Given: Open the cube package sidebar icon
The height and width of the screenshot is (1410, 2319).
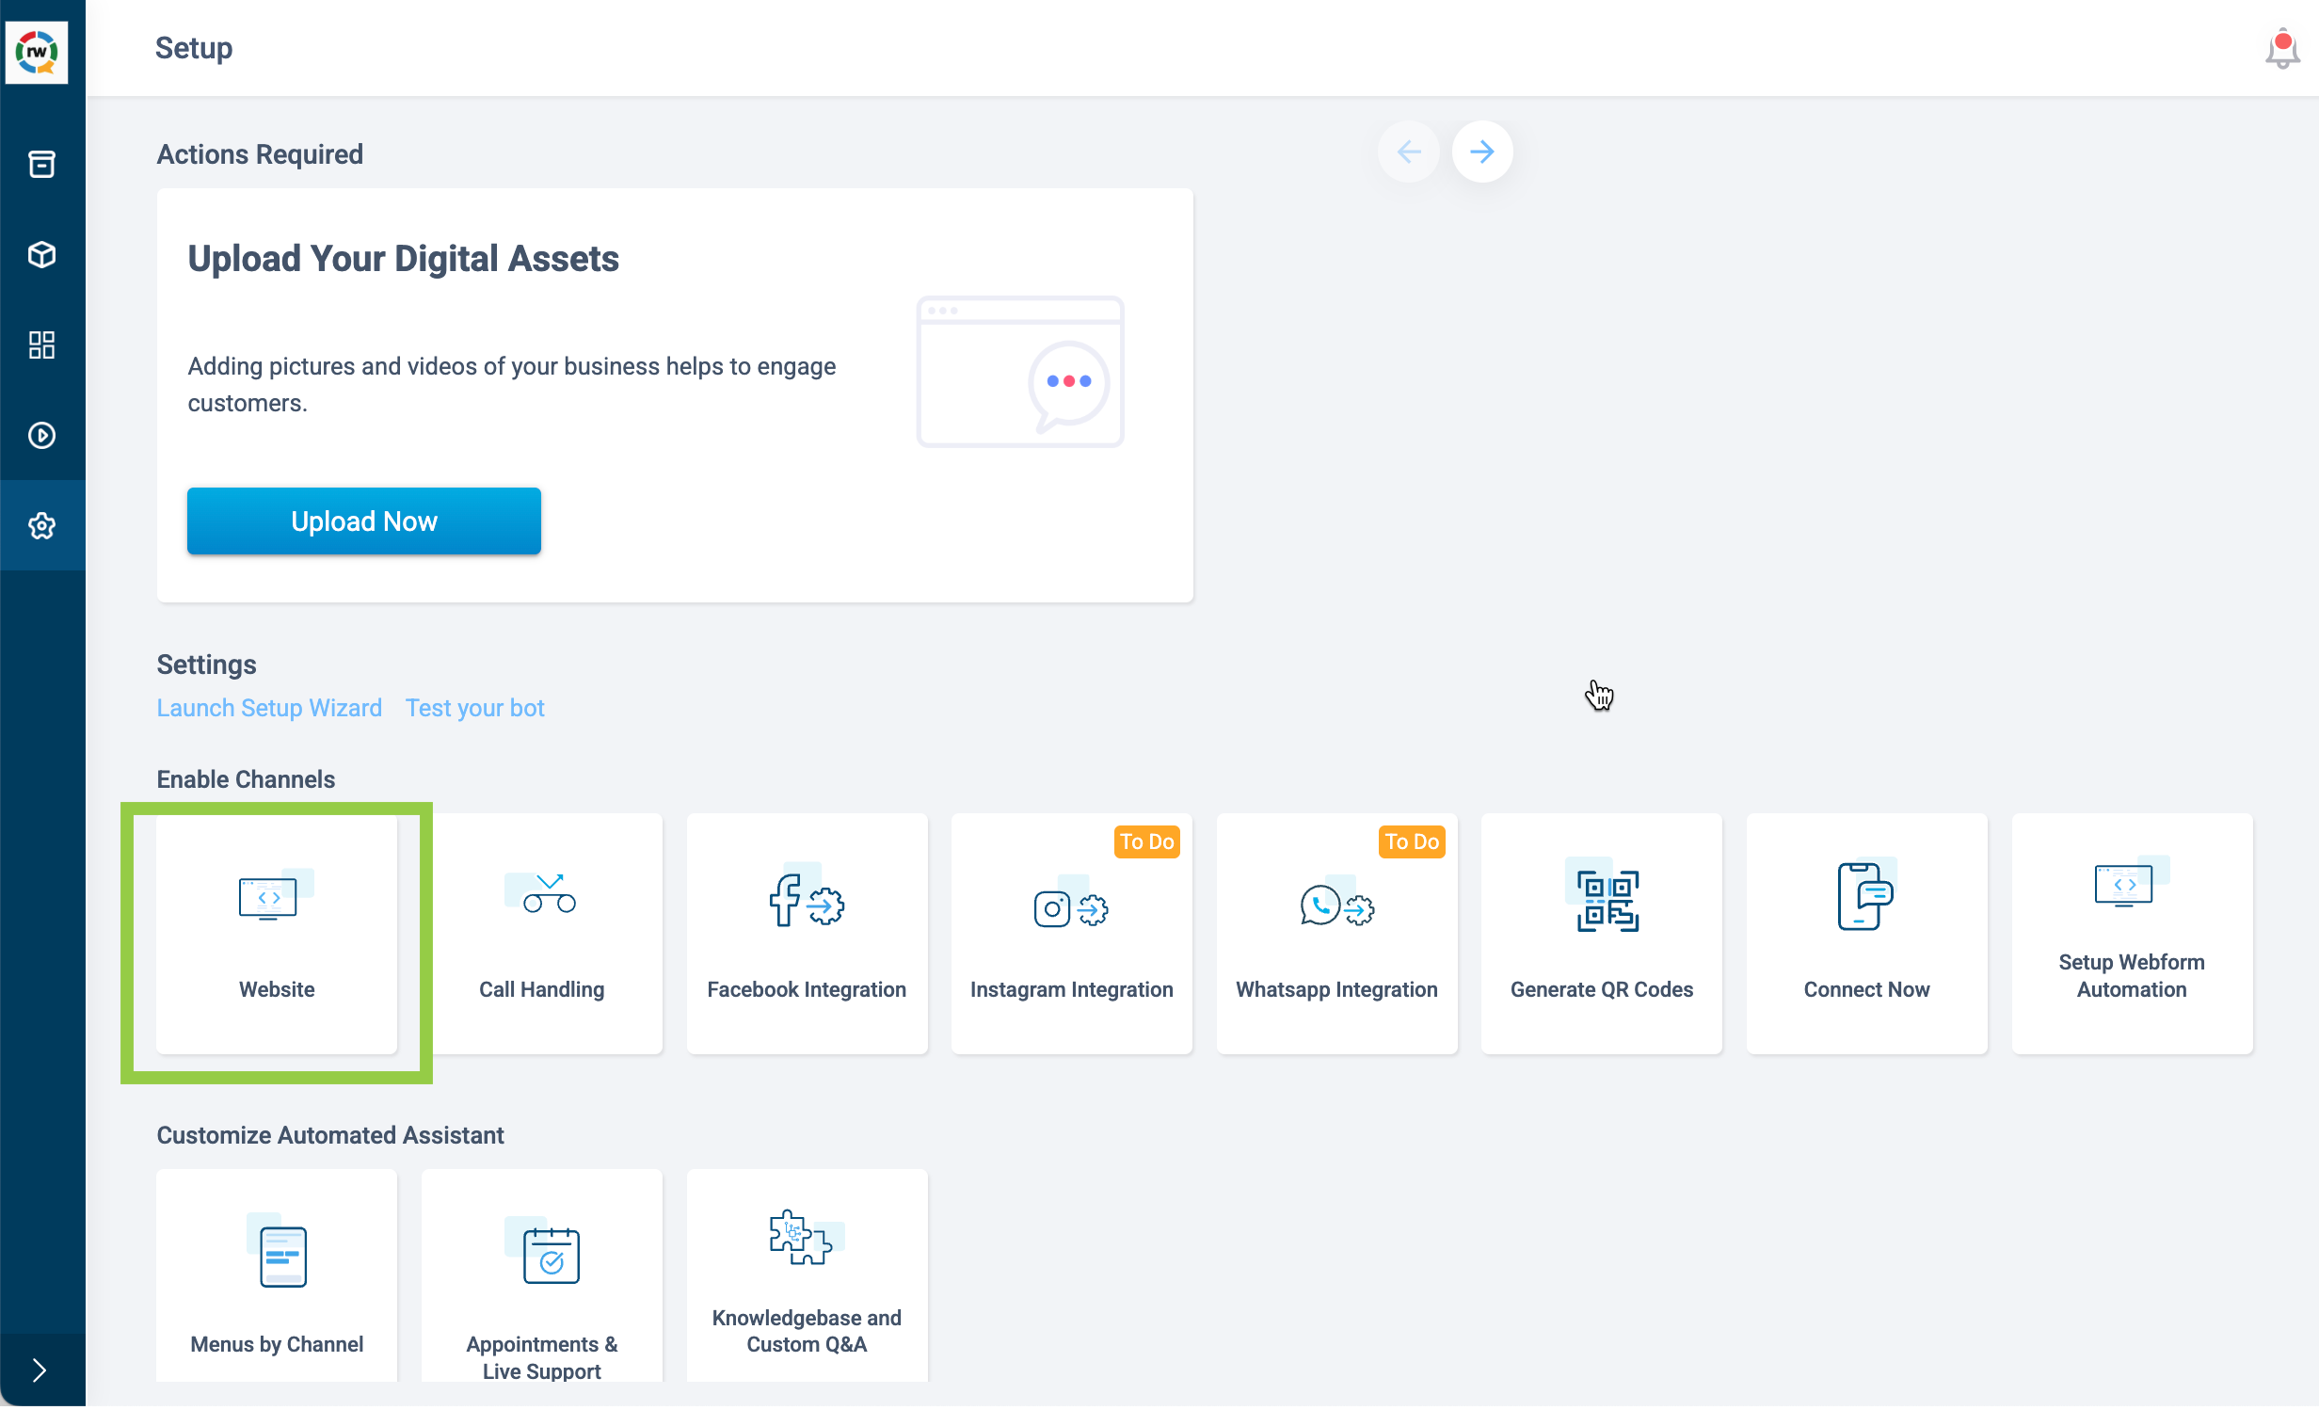Looking at the screenshot, I should coord(41,254).
